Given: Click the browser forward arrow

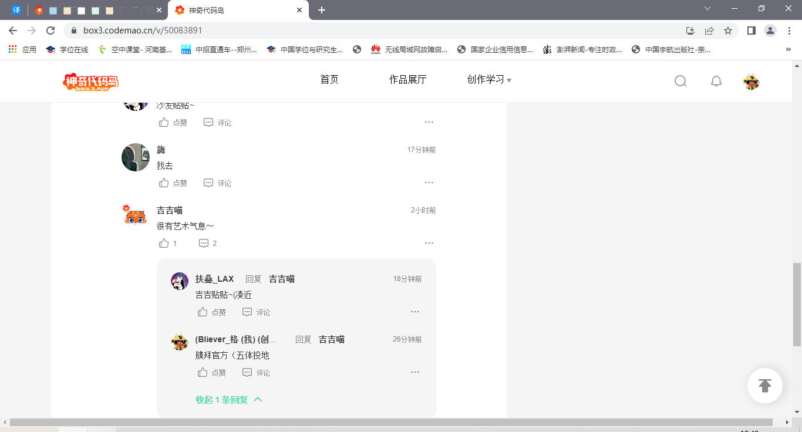Looking at the screenshot, I should pos(32,31).
